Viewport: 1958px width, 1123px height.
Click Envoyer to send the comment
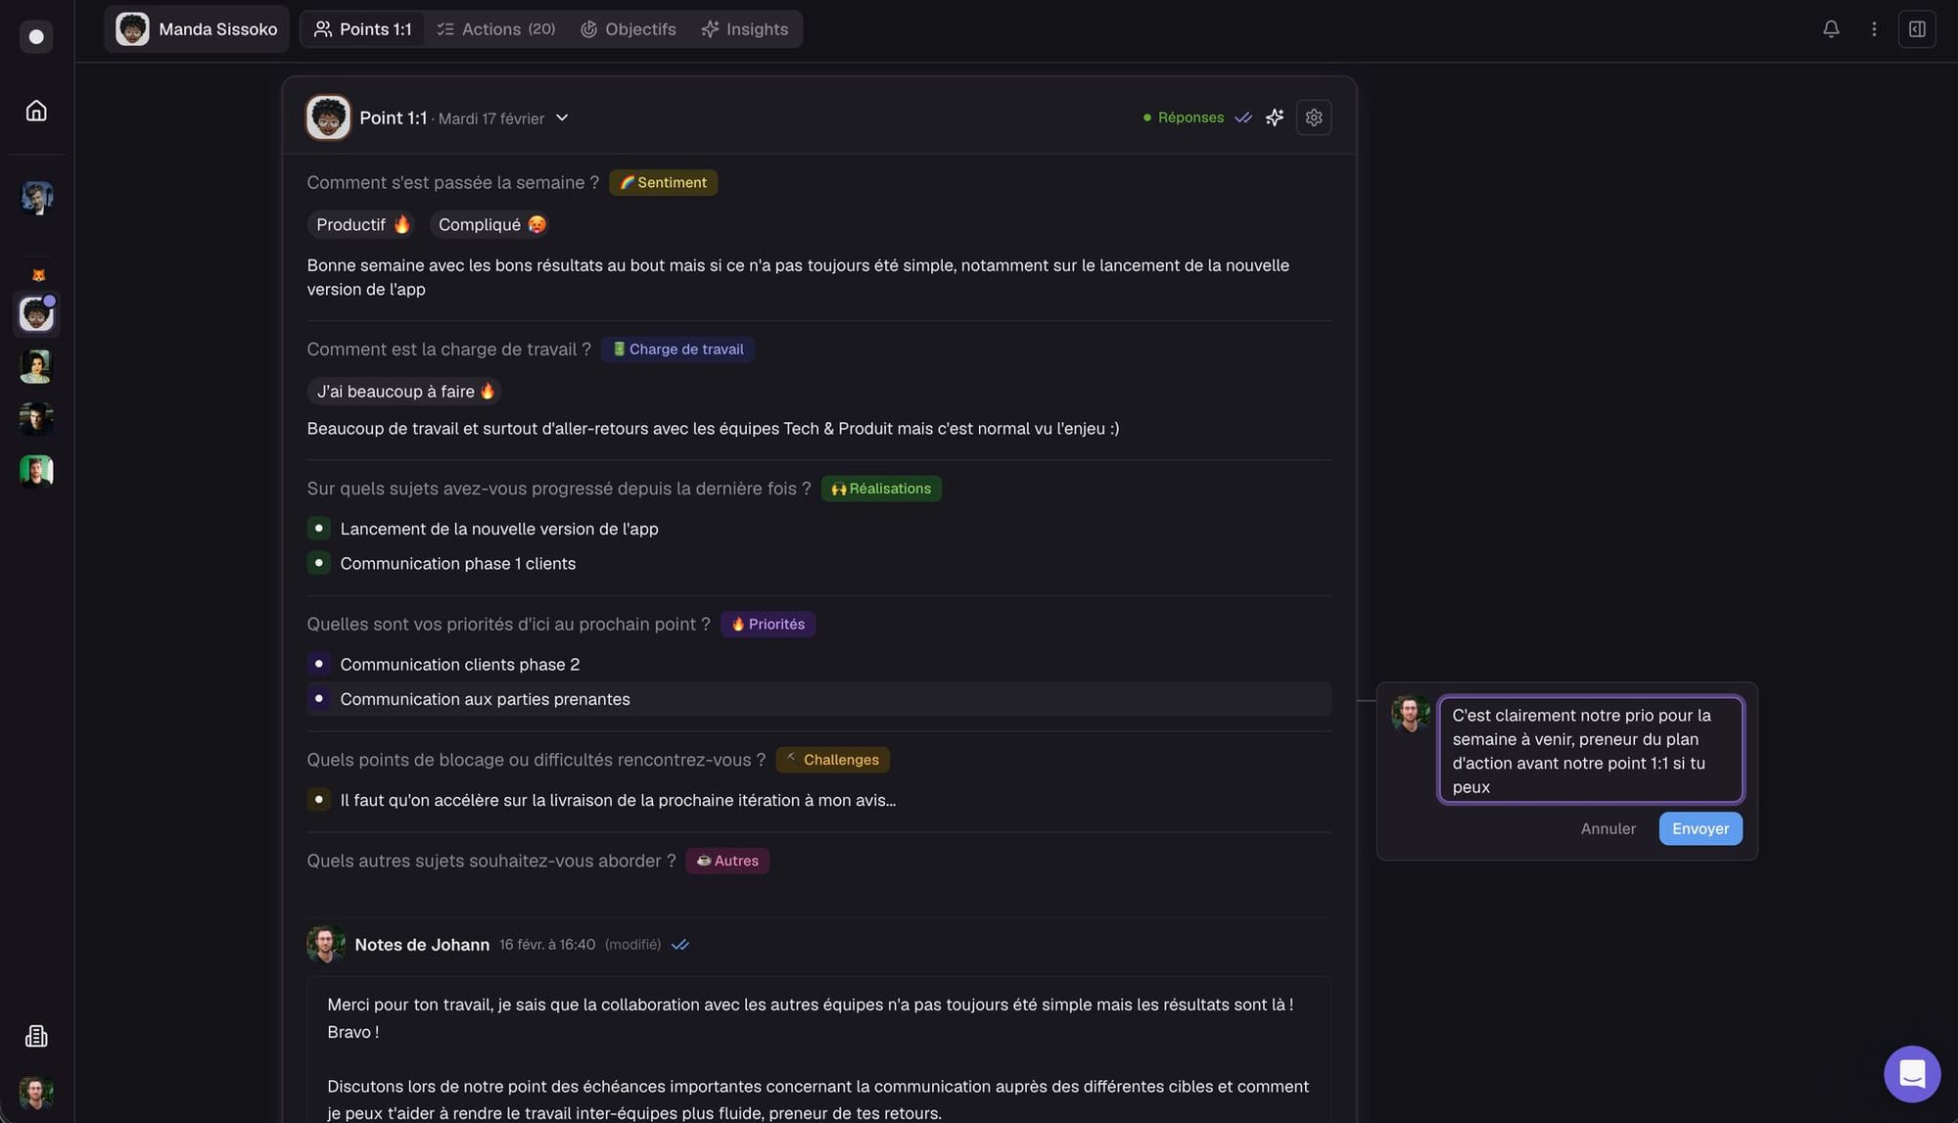tap(1701, 828)
